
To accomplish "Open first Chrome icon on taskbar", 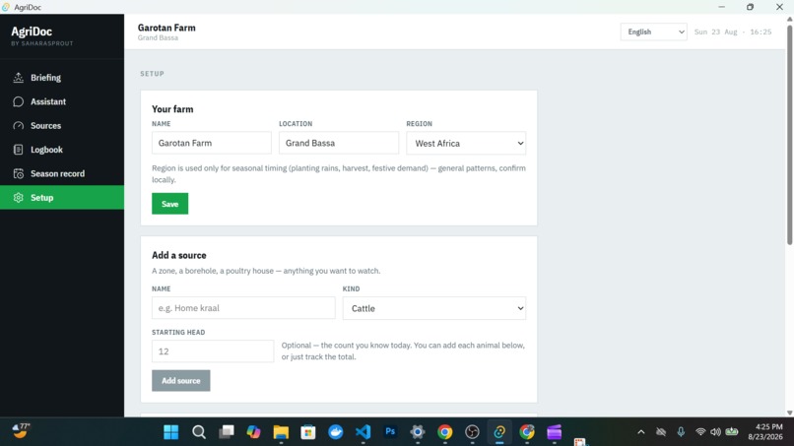I will click(x=445, y=432).
